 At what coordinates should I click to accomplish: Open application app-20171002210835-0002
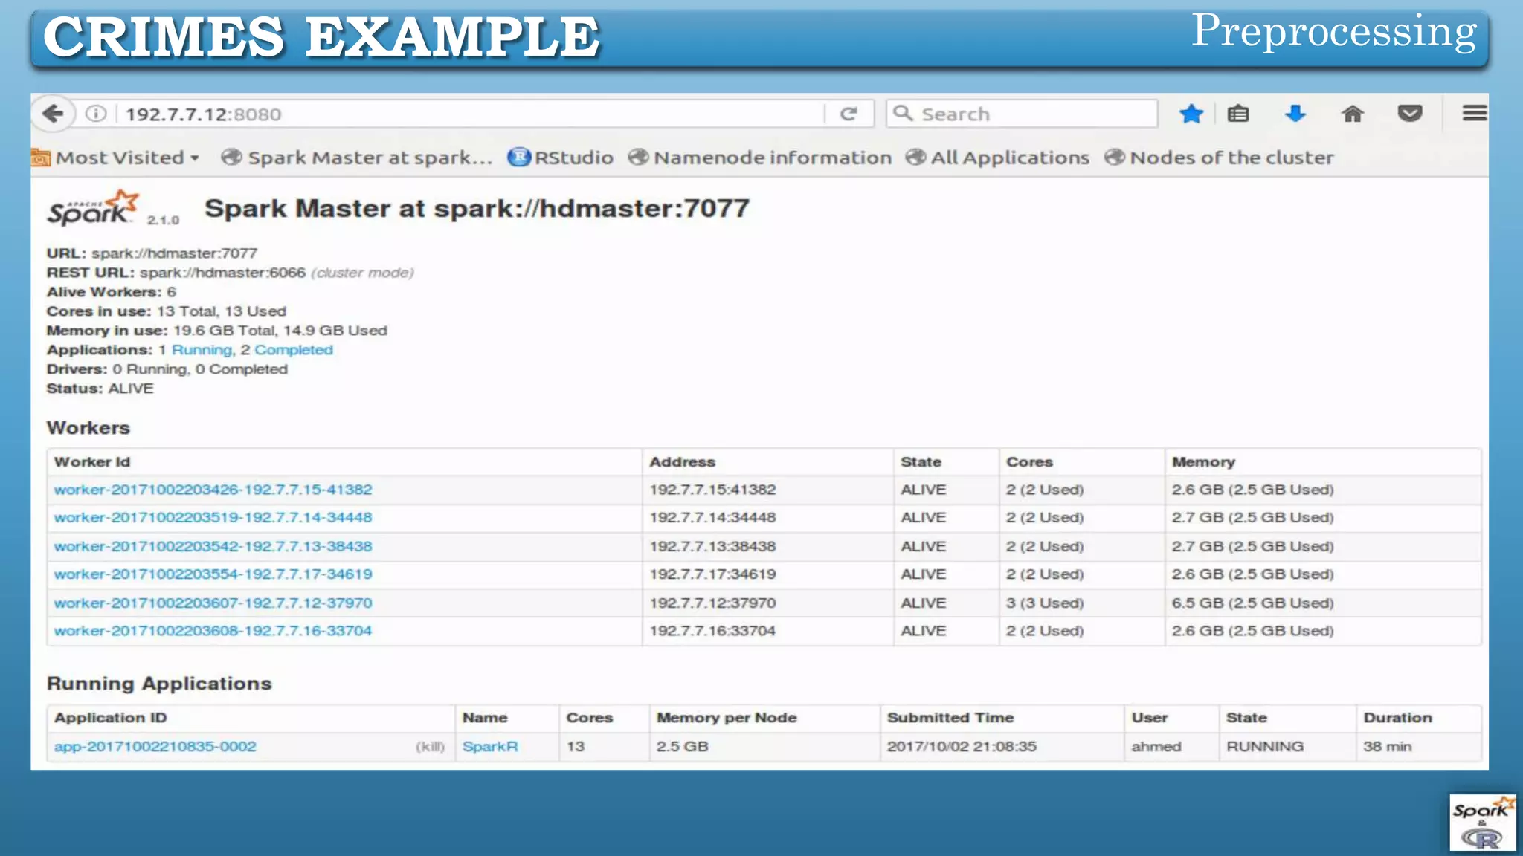coord(155,746)
